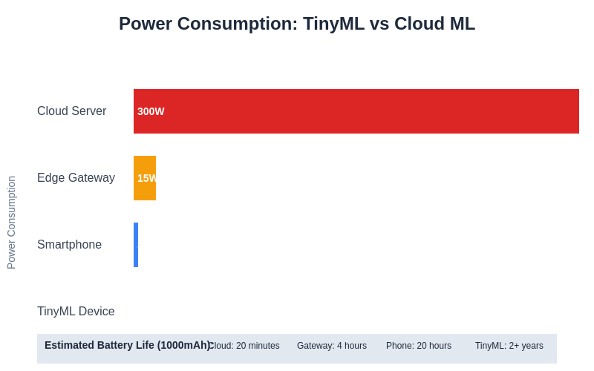Select the 1000mAh text in battery heading
594x371 pixels.
[x=183, y=345]
